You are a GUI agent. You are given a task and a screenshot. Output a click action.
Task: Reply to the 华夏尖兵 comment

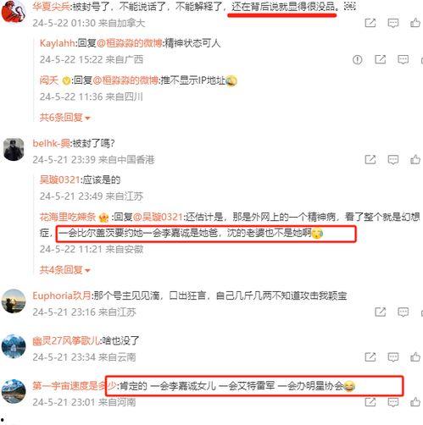(x=393, y=23)
